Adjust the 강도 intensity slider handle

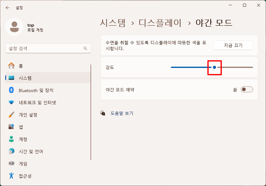coord(214,67)
